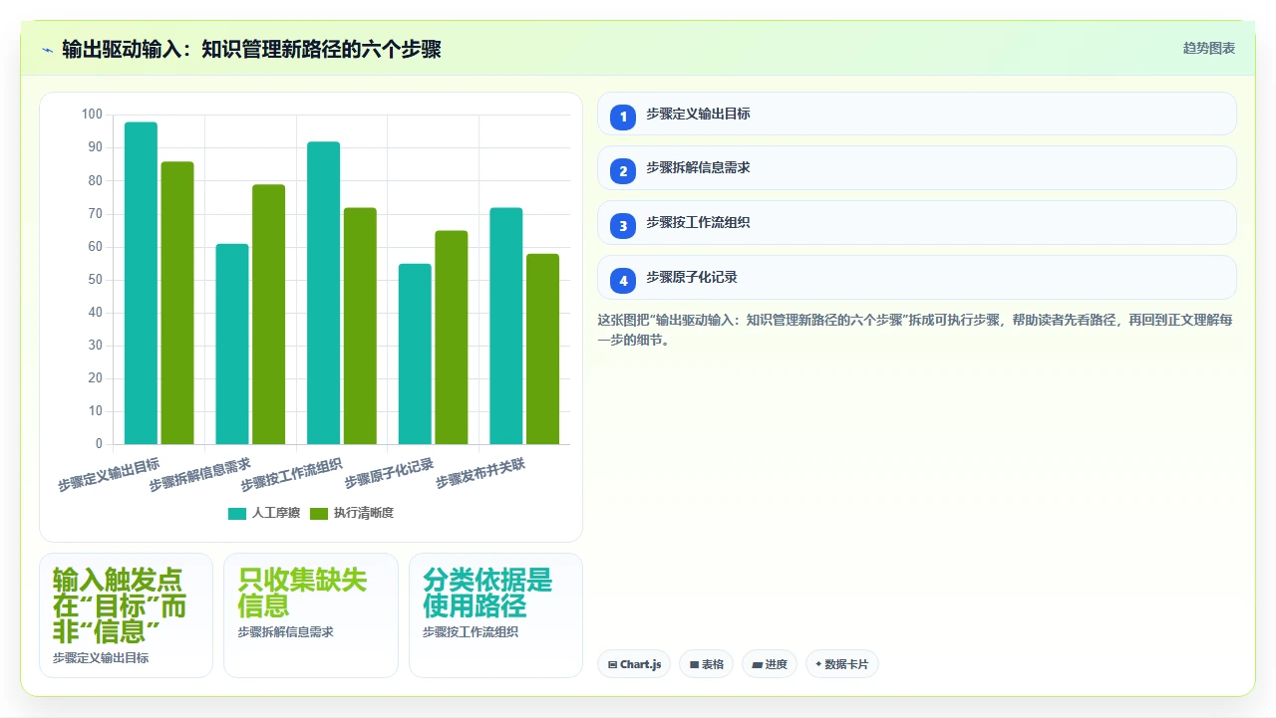The height and width of the screenshot is (718, 1276).
Task: Click the 进度 tag chip
Action: click(770, 664)
